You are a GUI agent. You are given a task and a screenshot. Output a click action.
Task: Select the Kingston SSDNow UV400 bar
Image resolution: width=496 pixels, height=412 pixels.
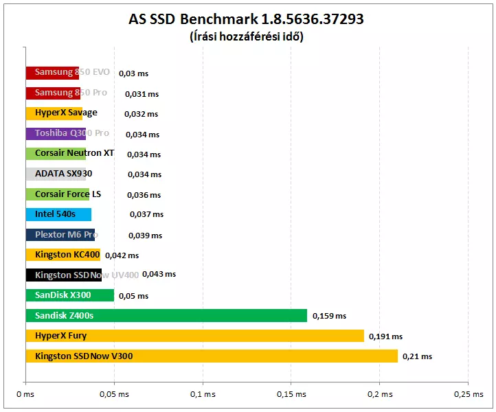[x=64, y=275]
